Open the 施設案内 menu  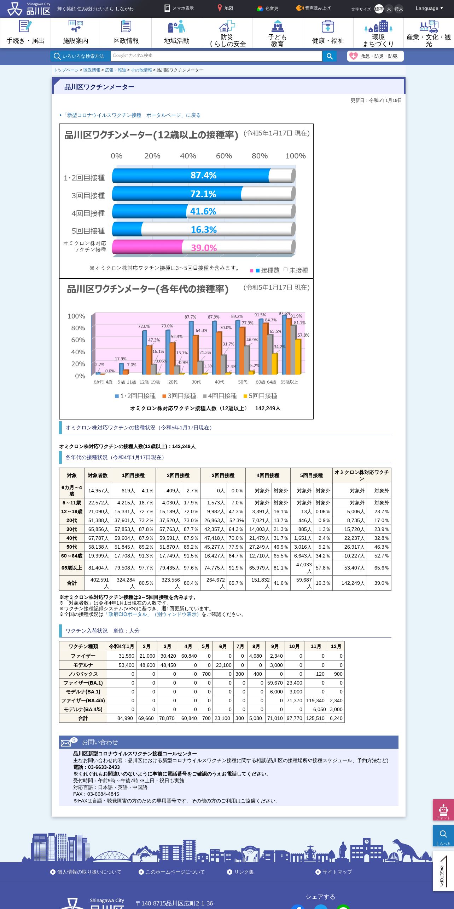(76, 33)
